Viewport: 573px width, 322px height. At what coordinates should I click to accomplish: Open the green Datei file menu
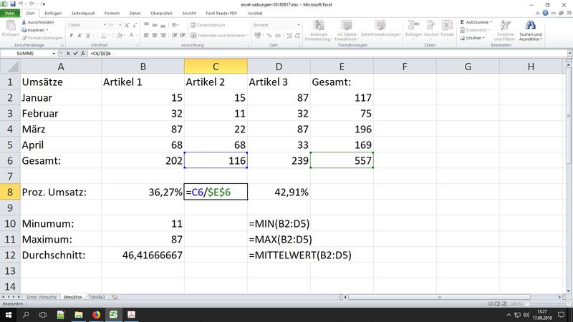[9, 12]
